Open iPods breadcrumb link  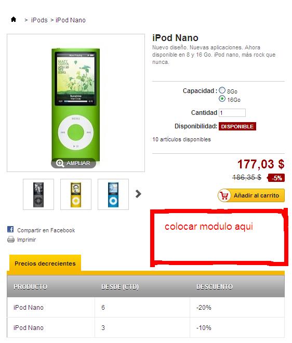coord(39,20)
